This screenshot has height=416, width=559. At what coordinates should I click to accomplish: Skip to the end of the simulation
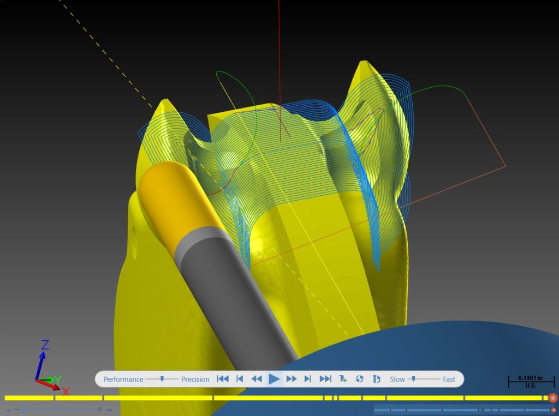pyautogui.click(x=325, y=379)
